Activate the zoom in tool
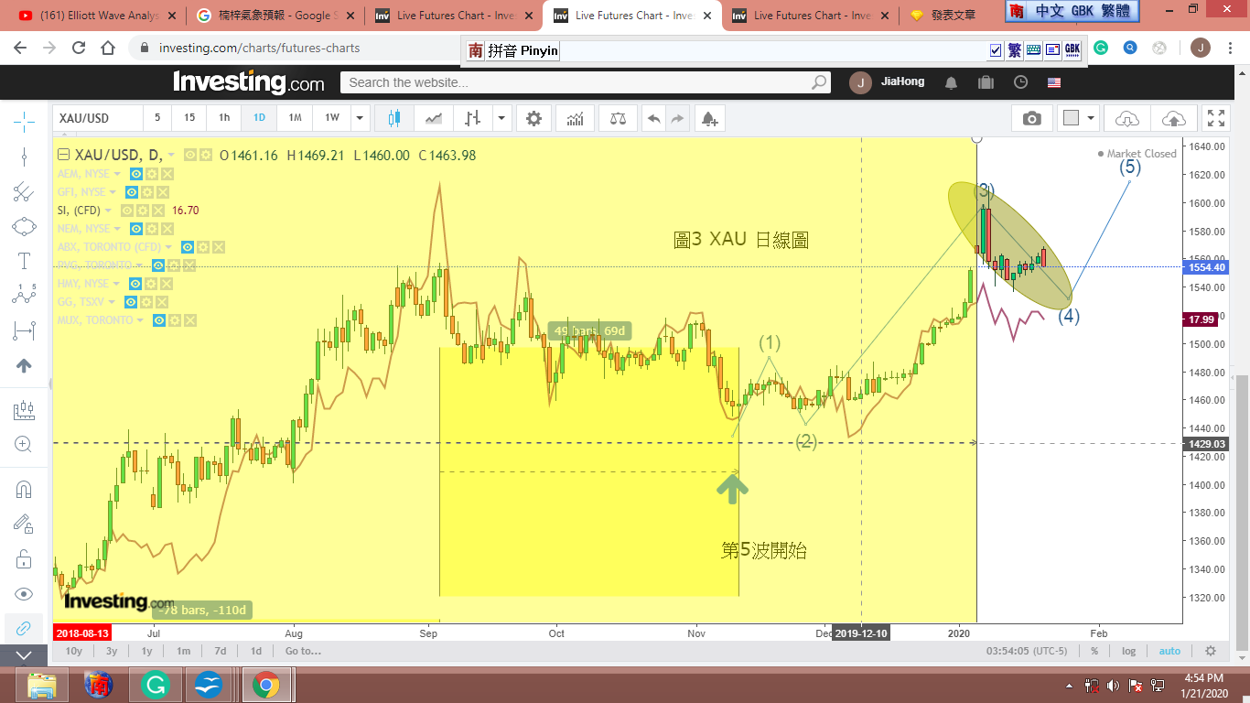 tap(24, 445)
